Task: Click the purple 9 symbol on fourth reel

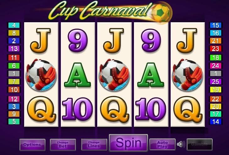Action: point(151,40)
